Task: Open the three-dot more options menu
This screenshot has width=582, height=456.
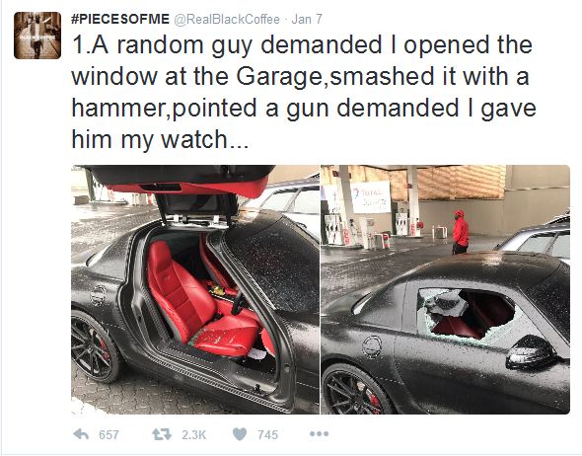Action: pyautogui.click(x=320, y=433)
